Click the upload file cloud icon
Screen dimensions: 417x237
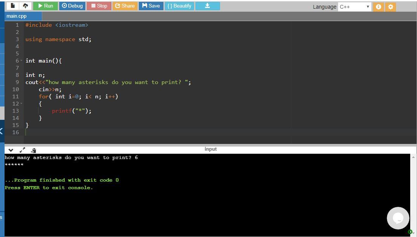coord(25,6)
